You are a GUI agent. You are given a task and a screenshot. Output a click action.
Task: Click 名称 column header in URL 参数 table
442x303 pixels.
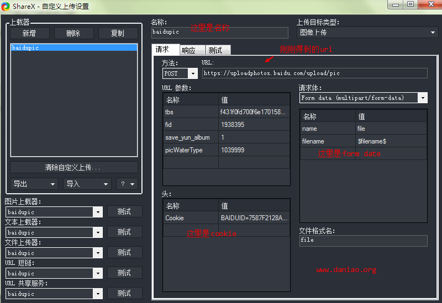pyautogui.click(x=191, y=99)
